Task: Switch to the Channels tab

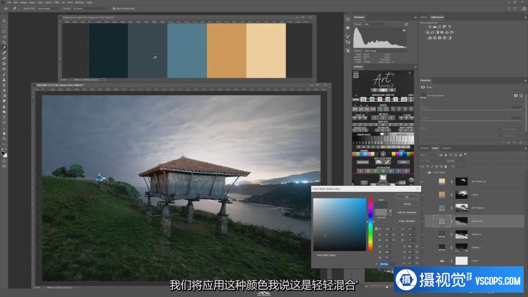Action: coord(446,148)
